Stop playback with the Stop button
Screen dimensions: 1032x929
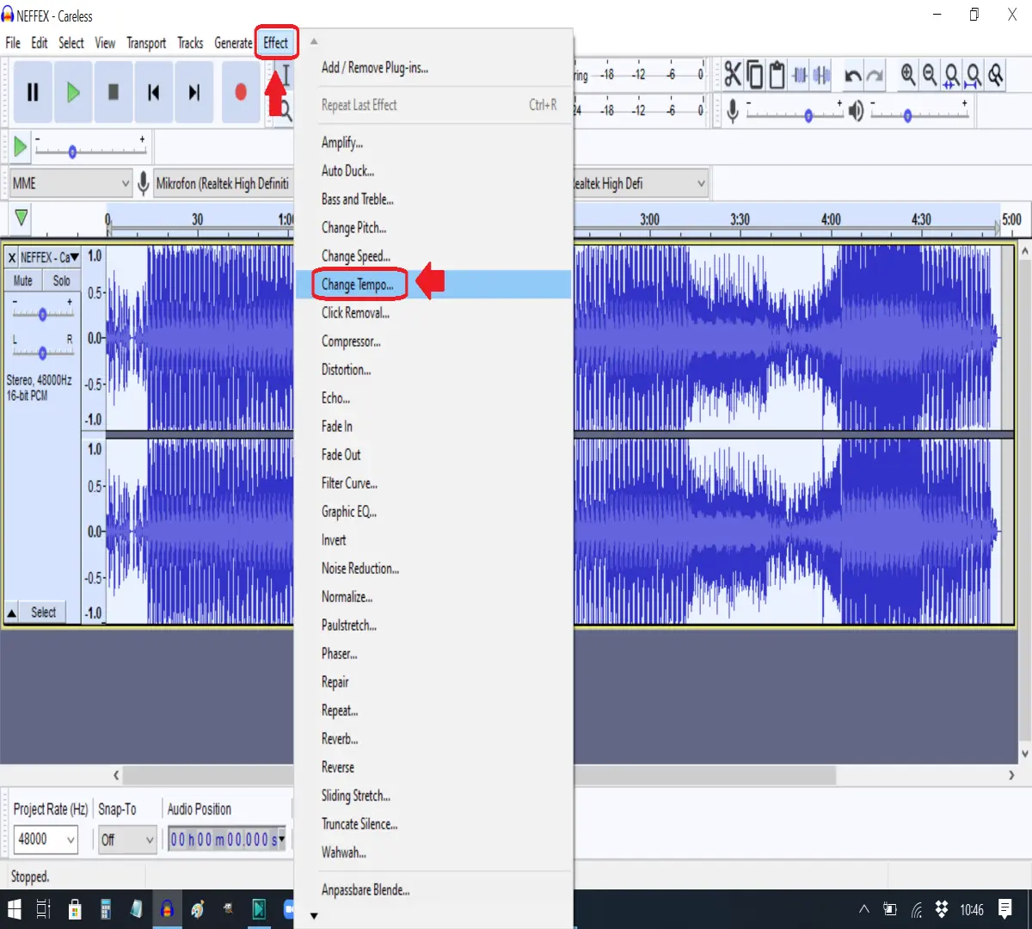click(x=114, y=92)
